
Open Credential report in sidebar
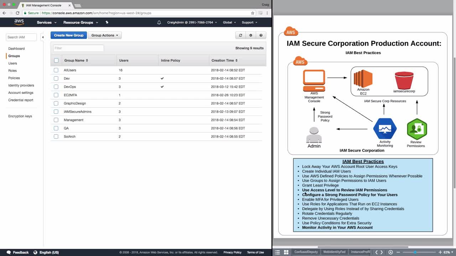pyautogui.click(x=21, y=100)
